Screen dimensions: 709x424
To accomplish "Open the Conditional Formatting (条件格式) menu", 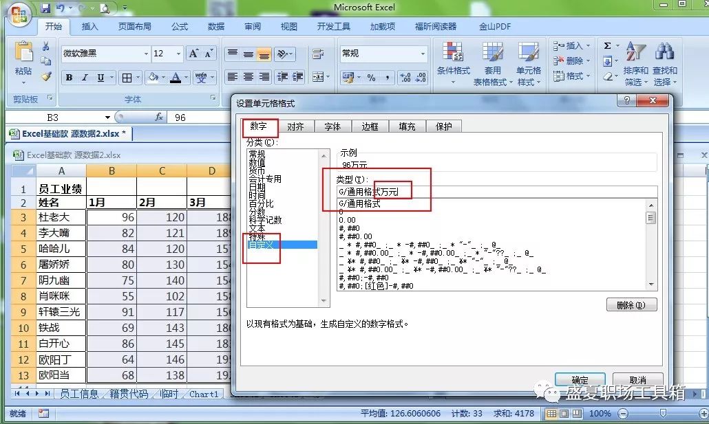I will [x=453, y=62].
